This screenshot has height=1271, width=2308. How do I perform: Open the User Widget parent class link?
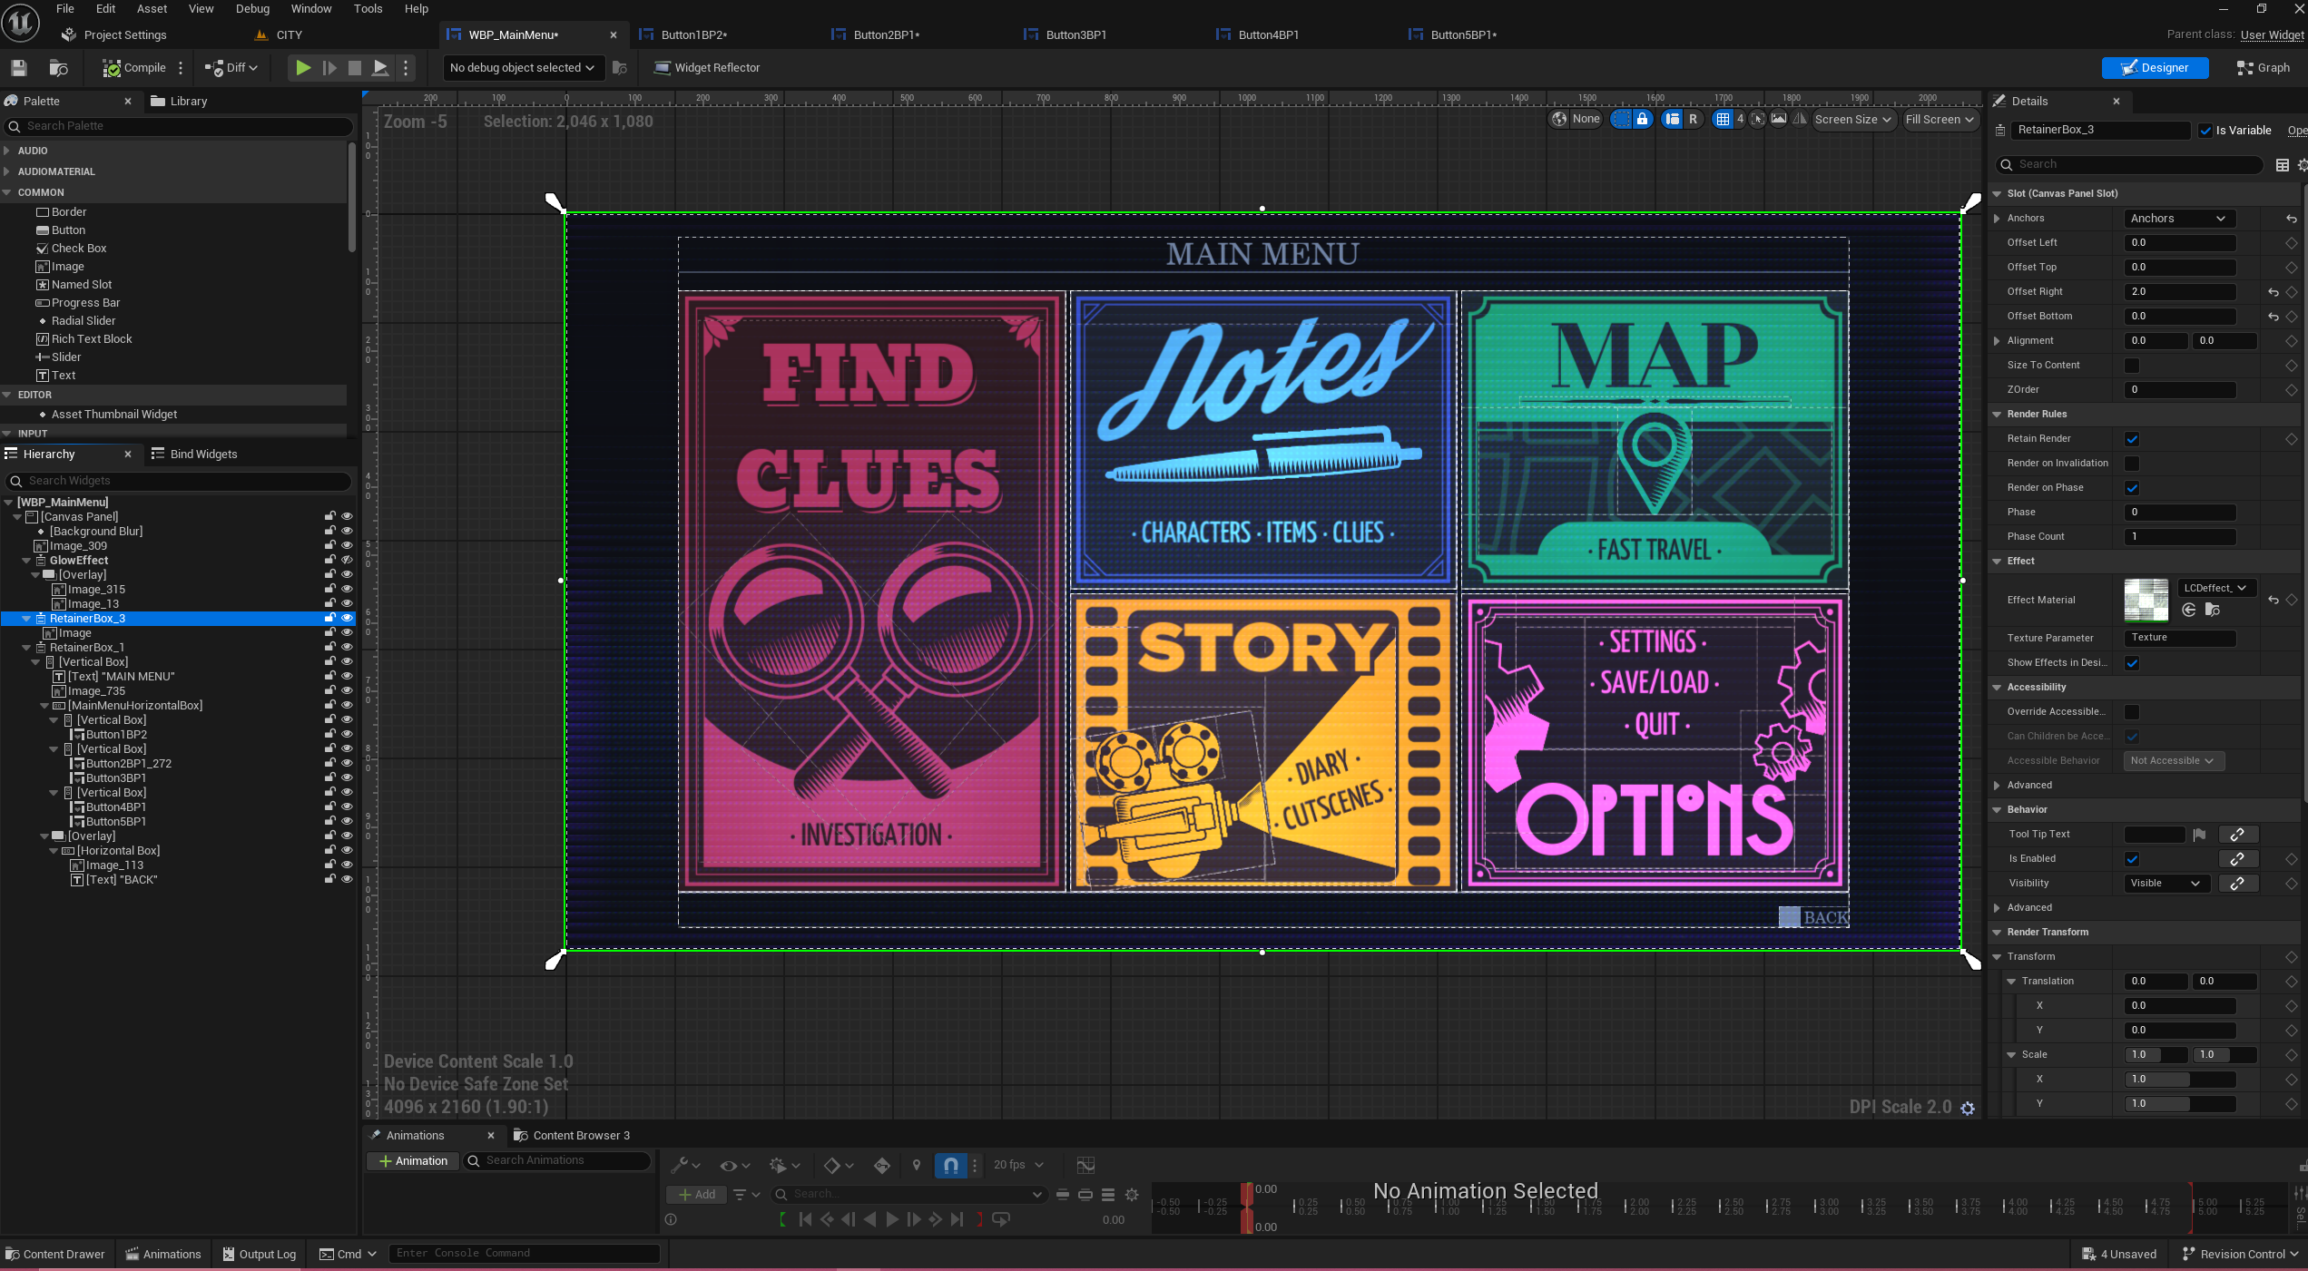click(x=2272, y=34)
